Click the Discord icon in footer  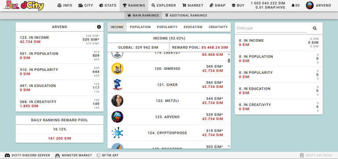pyautogui.click(x=7, y=155)
